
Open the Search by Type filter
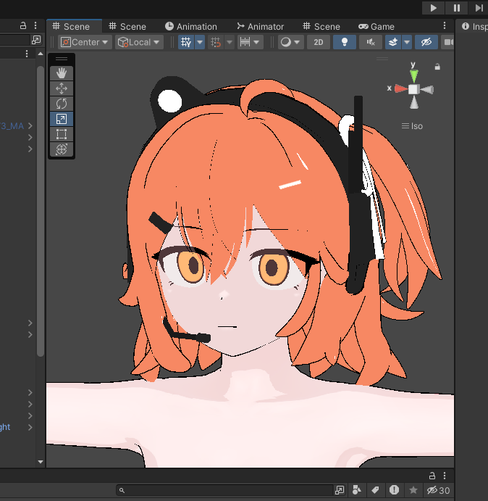(x=357, y=490)
